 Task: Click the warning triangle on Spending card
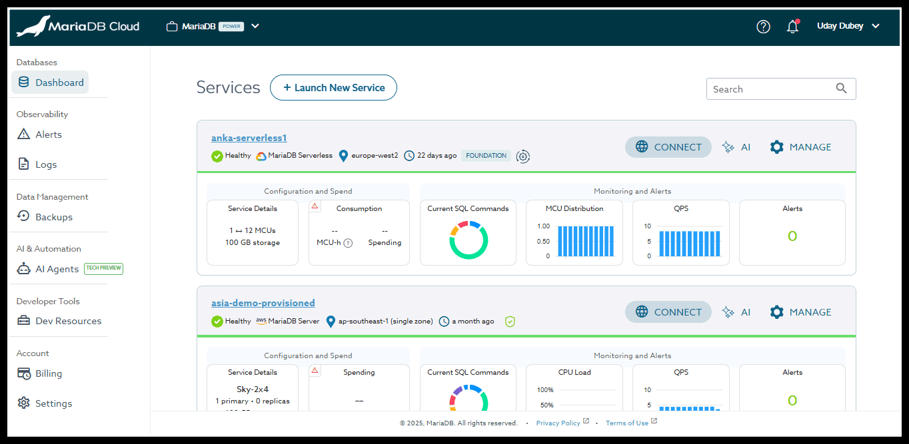315,370
